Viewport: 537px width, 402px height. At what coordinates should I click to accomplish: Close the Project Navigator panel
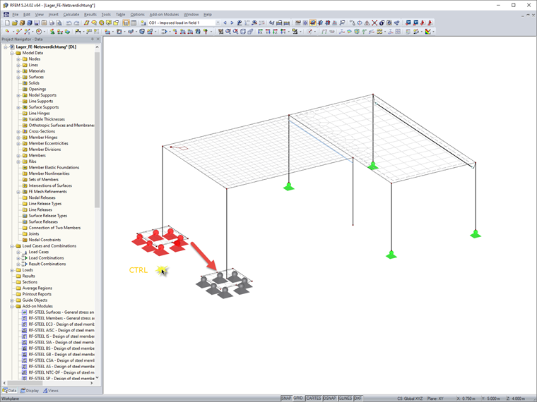coord(98,39)
